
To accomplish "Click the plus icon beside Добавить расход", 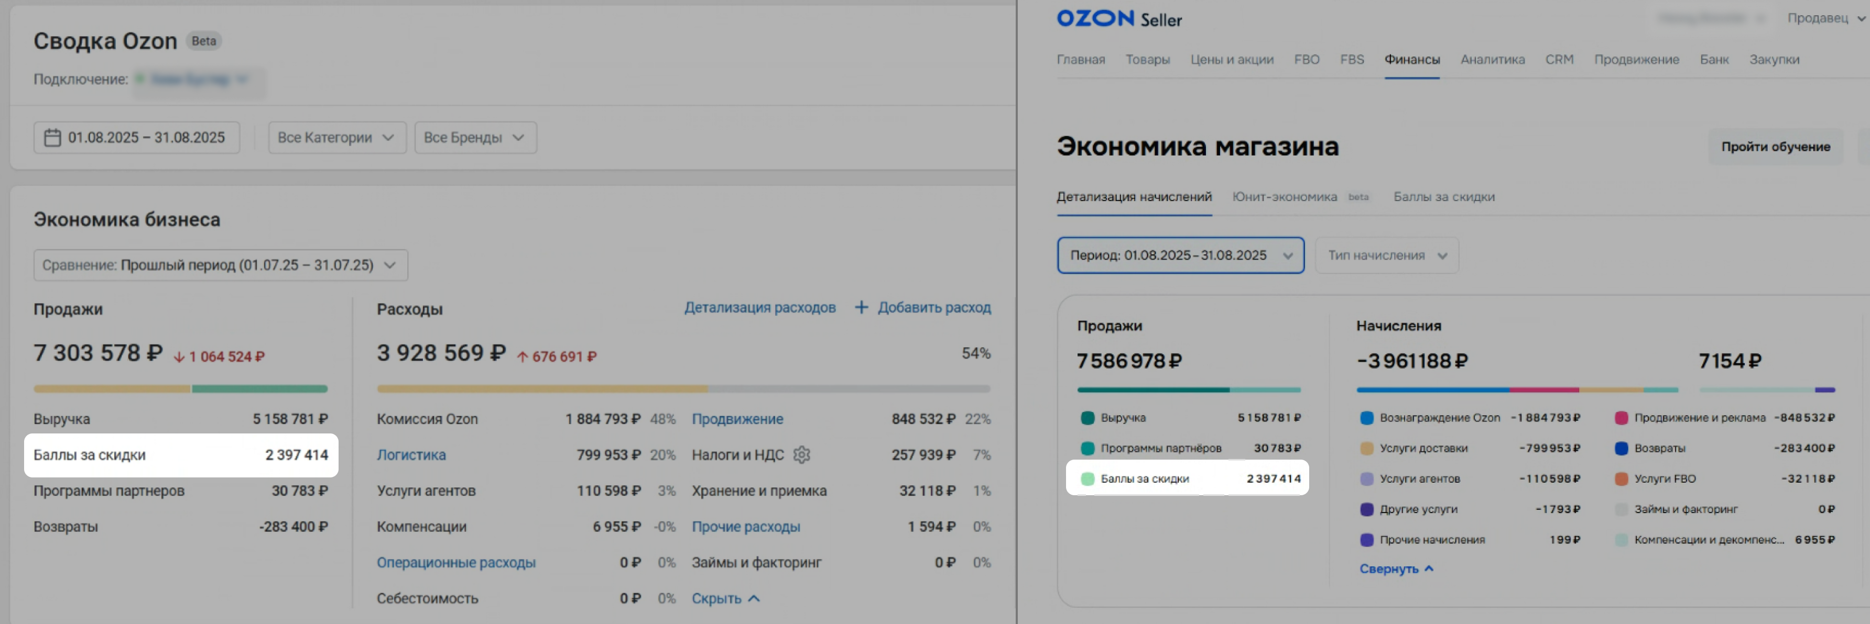I will [861, 307].
